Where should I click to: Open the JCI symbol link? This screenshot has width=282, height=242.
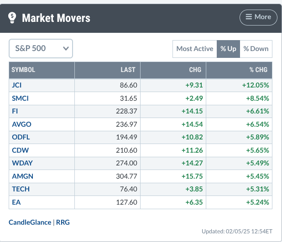(x=17, y=85)
